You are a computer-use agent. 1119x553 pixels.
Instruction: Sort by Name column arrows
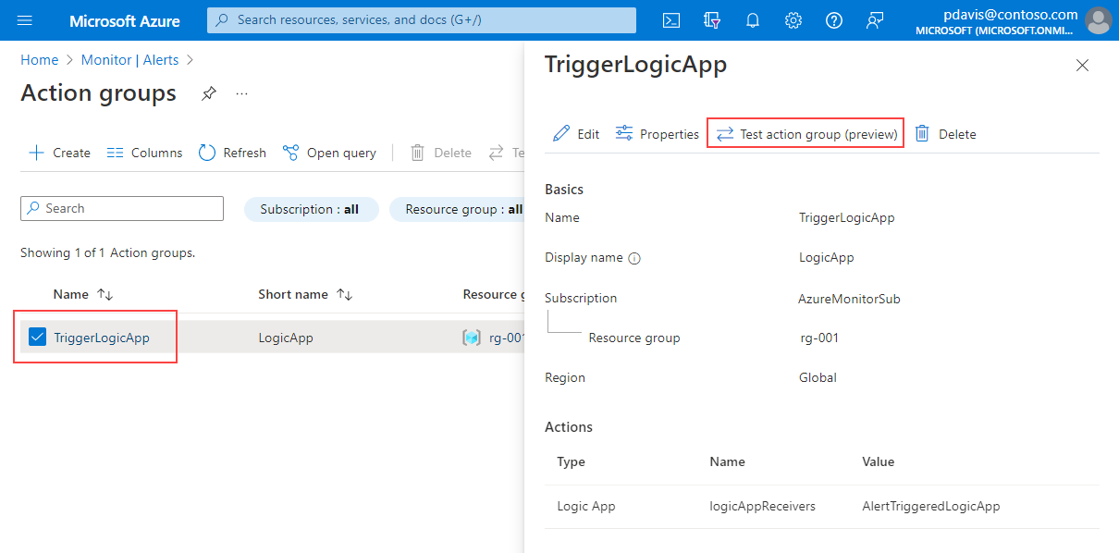point(105,295)
